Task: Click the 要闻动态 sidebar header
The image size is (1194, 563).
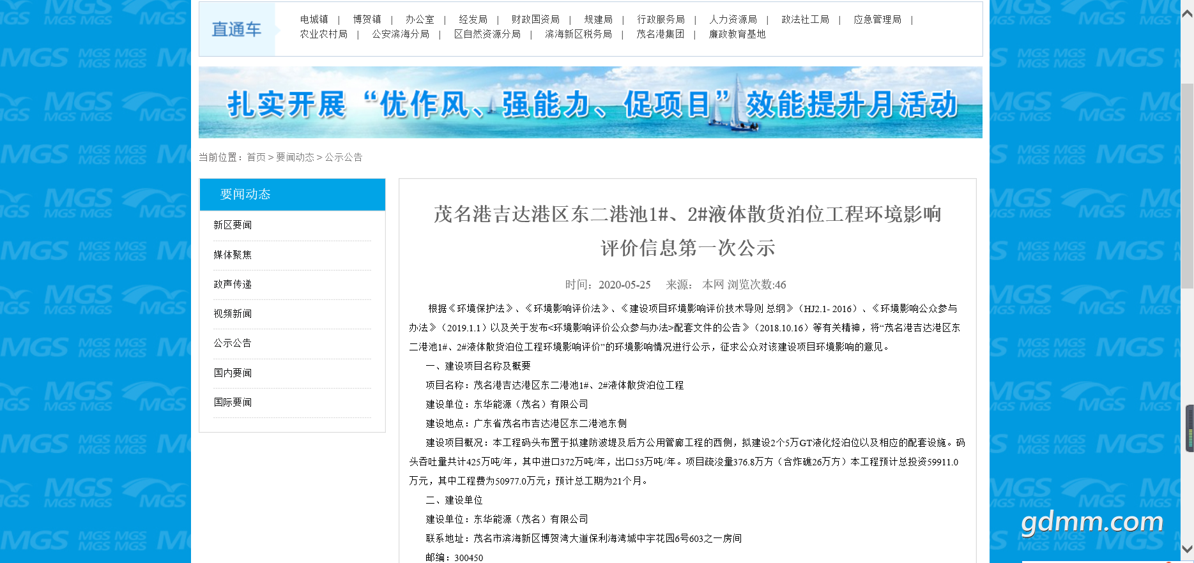Action: tap(293, 194)
